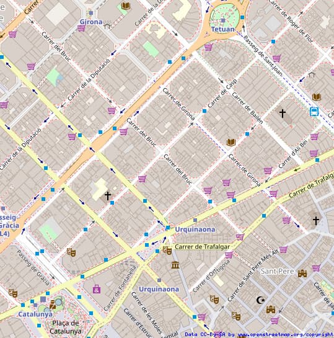Click the church cross icon beside the yellow building
Screen dimensions: 334x338
pos(108,196)
